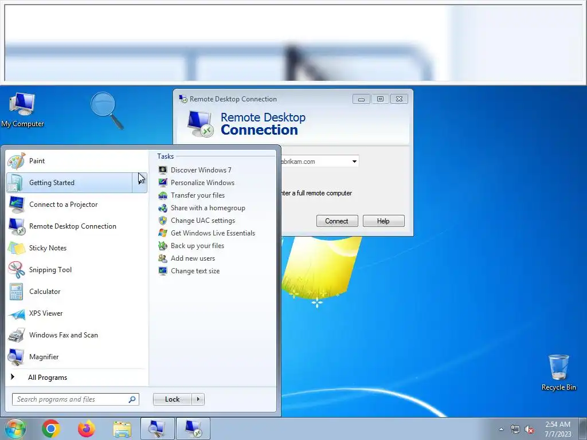Open the Computer dropdown in Remote Desktop window
The image size is (587, 440).
[x=354, y=162]
